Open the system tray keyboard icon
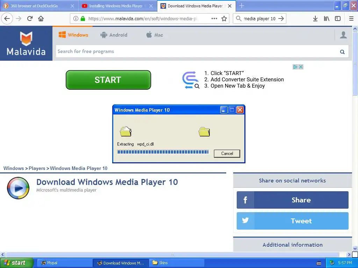Image resolution: width=358 pixels, height=268 pixels. pos(319,263)
